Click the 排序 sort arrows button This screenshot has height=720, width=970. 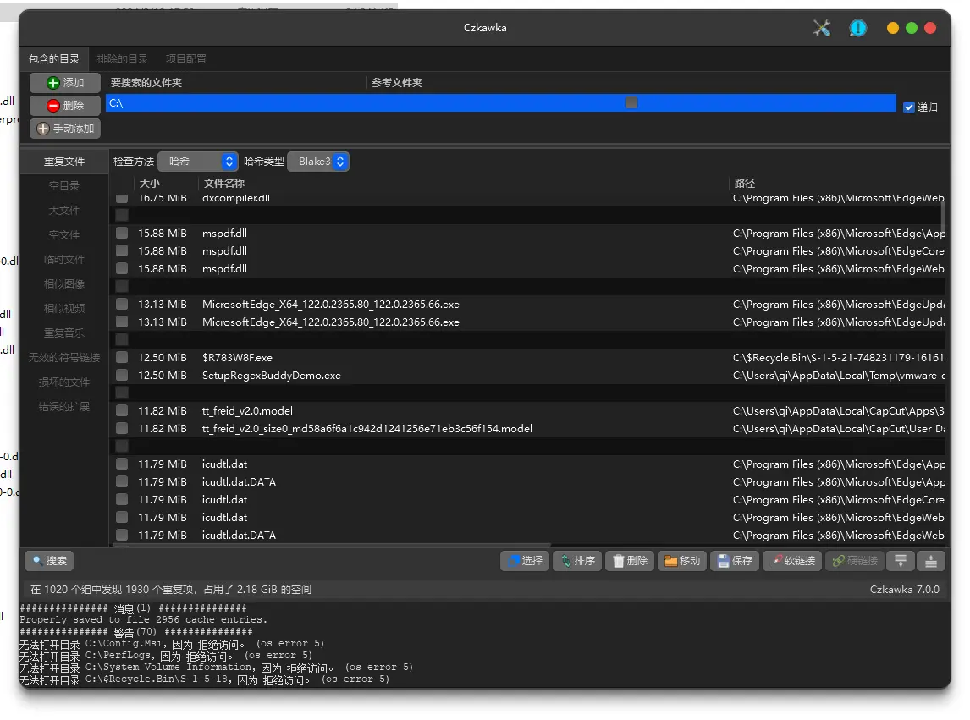click(576, 561)
